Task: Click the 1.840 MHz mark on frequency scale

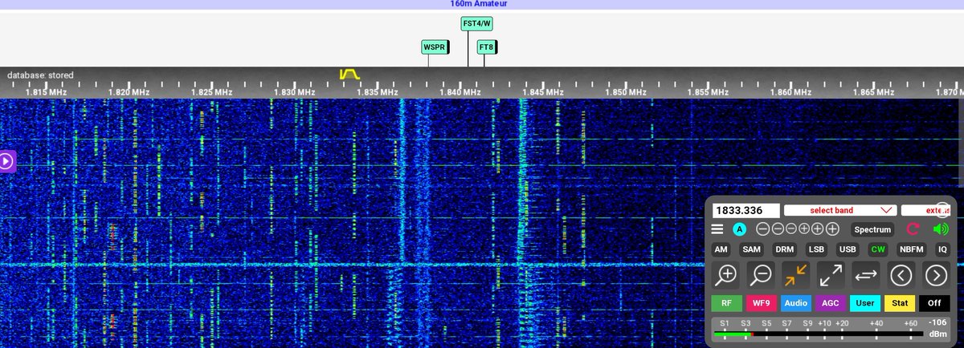Action: click(460, 92)
